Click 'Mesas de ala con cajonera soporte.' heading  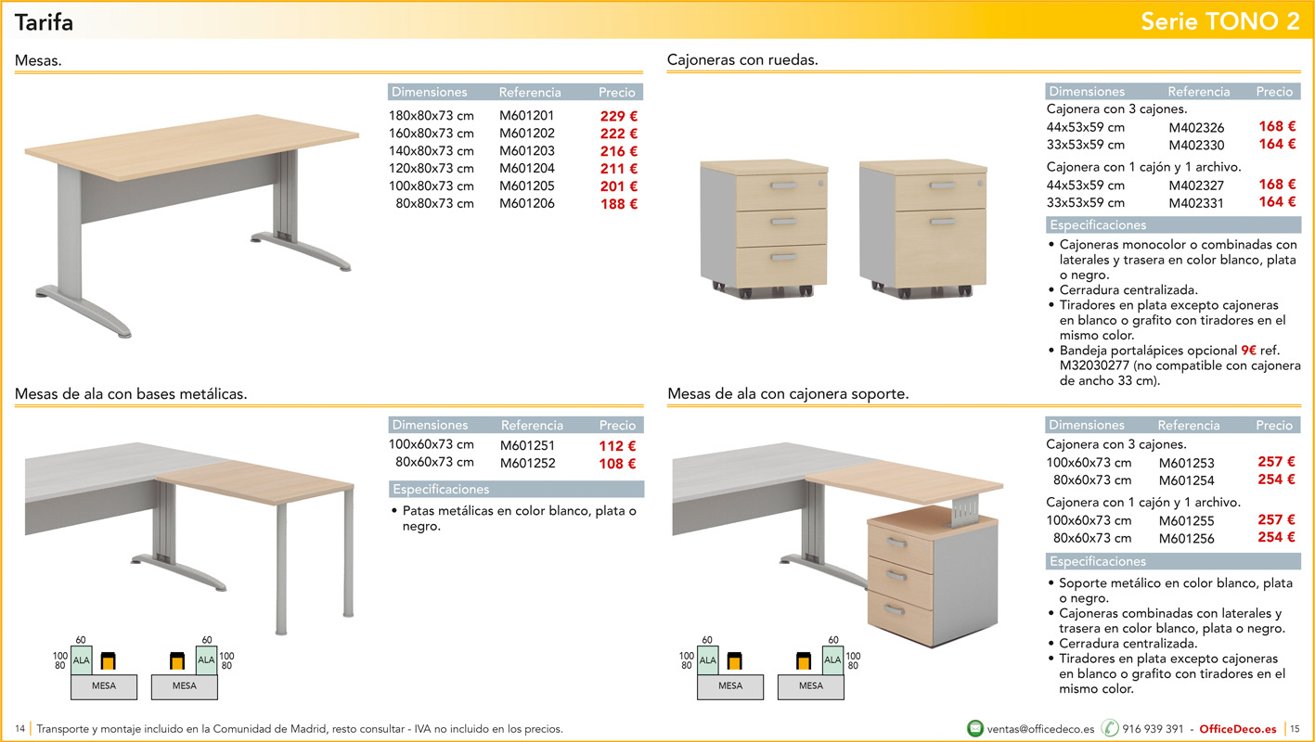[788, 394]
